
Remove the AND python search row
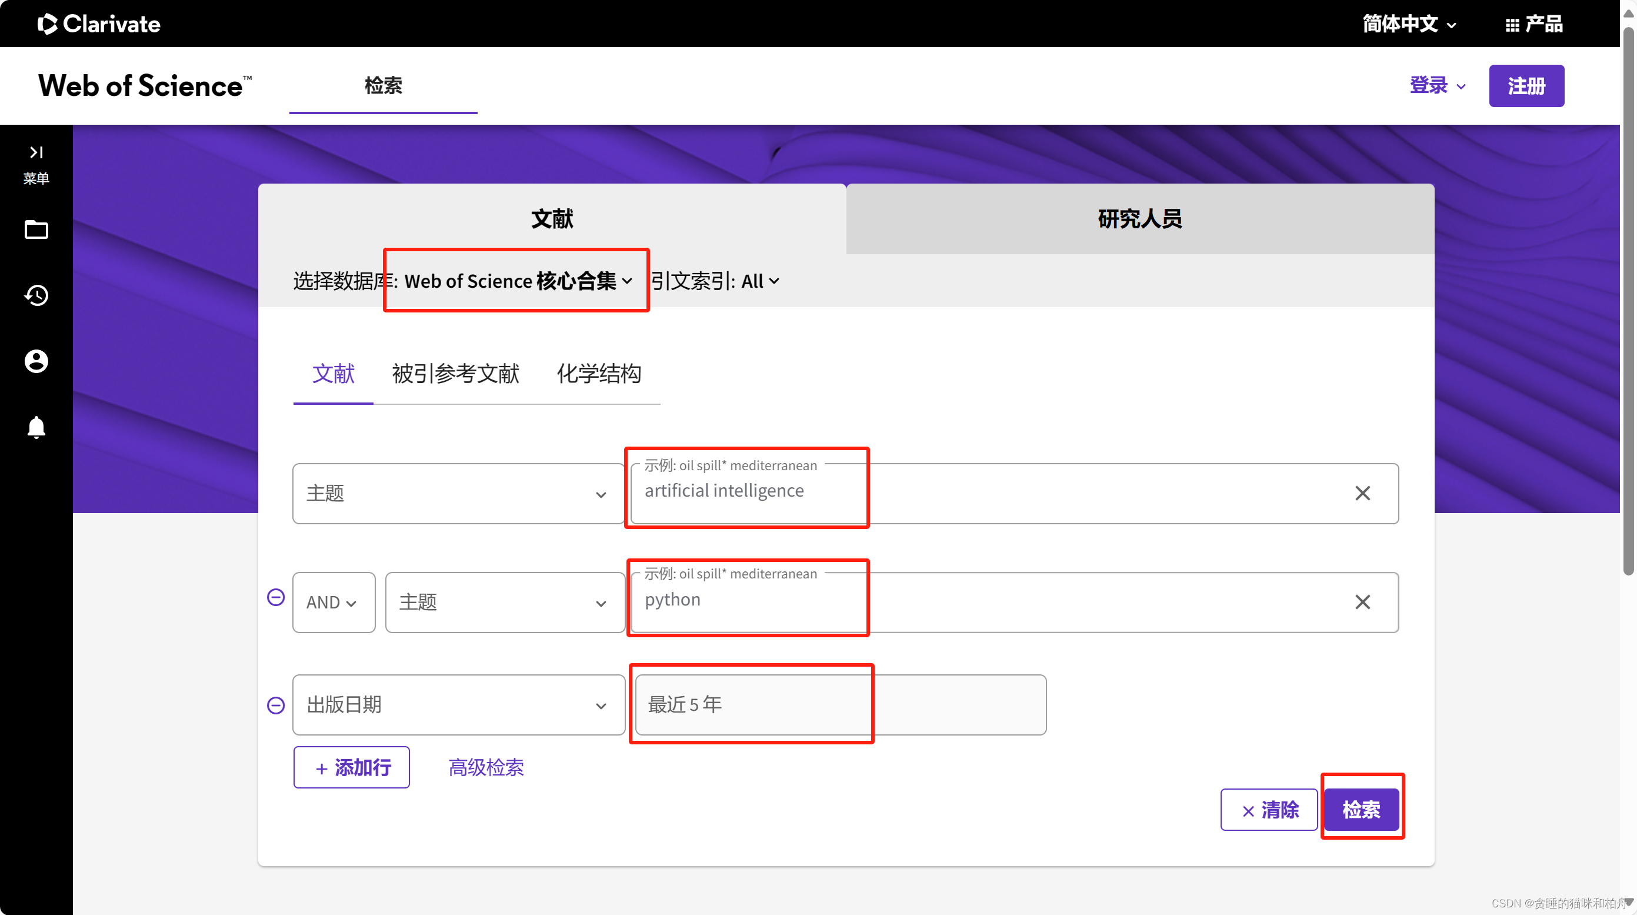coord(276,598)
